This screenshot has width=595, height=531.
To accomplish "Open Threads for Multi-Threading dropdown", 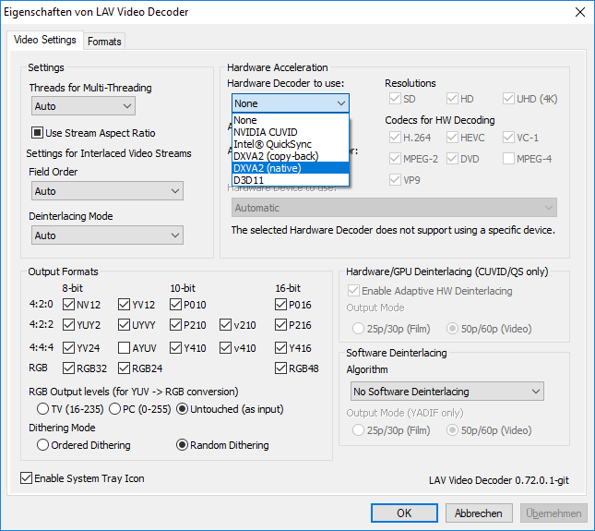I will [x=82, y=107].
